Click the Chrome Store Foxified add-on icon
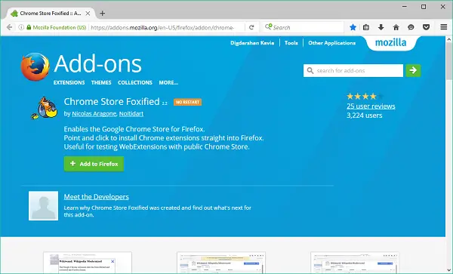Image resolution: width=453 pixels, height=274 pixels. point(45,108)
